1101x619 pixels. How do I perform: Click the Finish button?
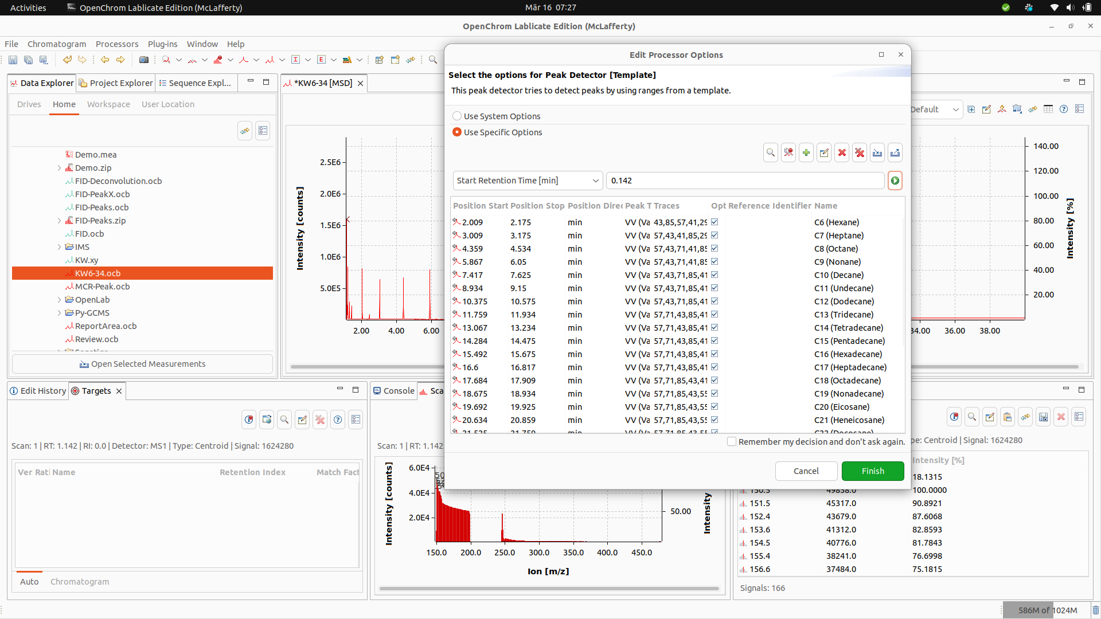point(872,471)
